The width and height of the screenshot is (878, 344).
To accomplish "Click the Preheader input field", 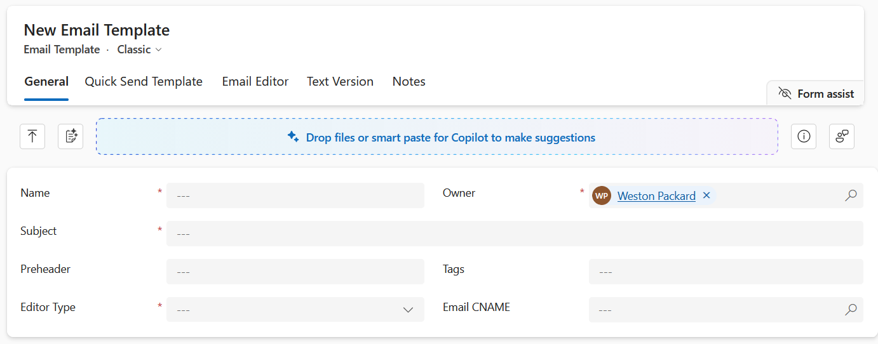I will point(295,272).
